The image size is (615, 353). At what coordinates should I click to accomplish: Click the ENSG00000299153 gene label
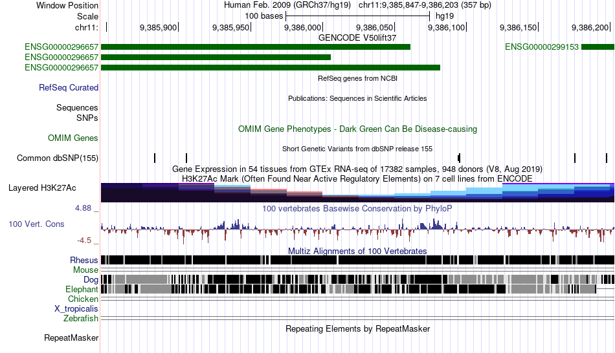coord(542,47)
